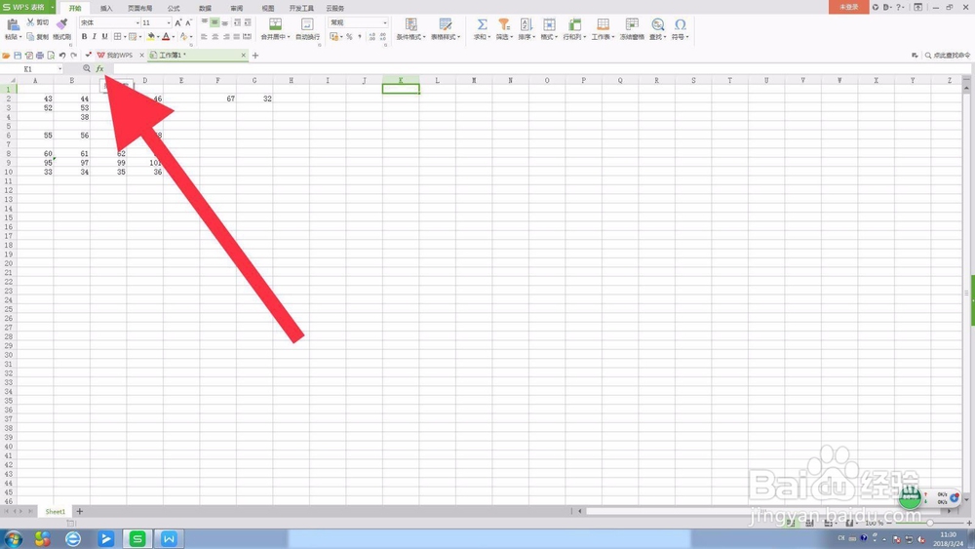The height and width of the screenshot is (549, 975).
Task: Adjust the zoom slider in status bar
Action: (929, 523)
